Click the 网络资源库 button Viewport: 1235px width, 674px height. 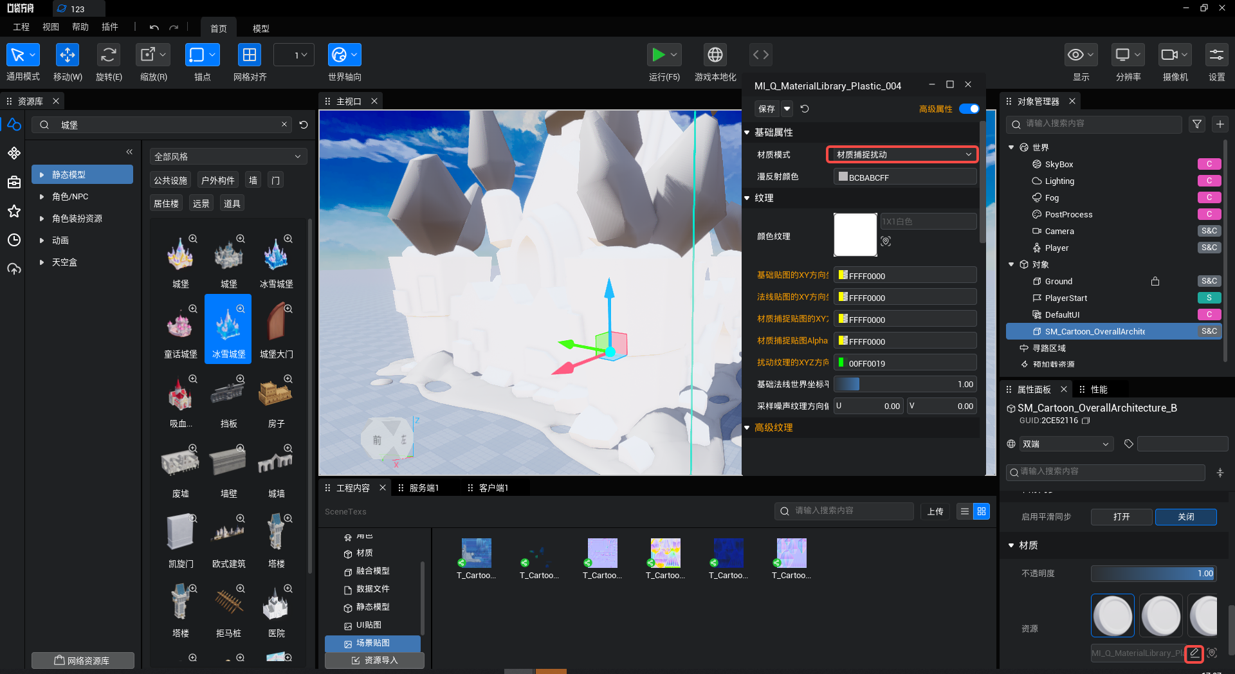[x=83, y=660]
